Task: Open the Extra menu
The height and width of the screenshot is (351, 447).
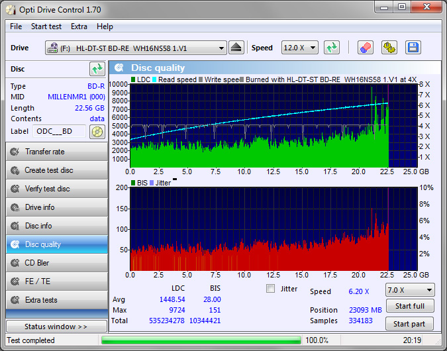Action: (79, 26)
